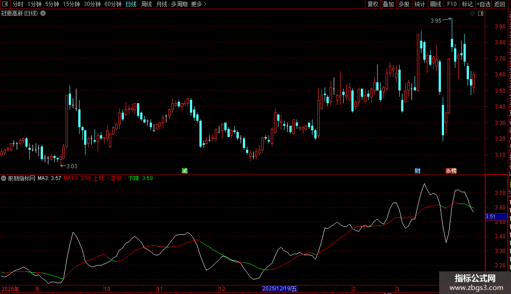Screen dimensions: 511x294
Task: Click the panel layout icon at top-left
Action: [5, 4]
